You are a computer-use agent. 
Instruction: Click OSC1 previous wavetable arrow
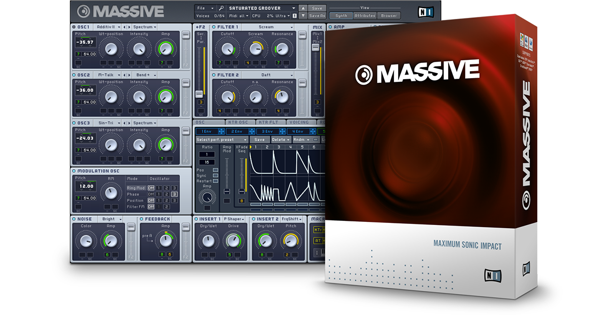[x=124, y=27]
